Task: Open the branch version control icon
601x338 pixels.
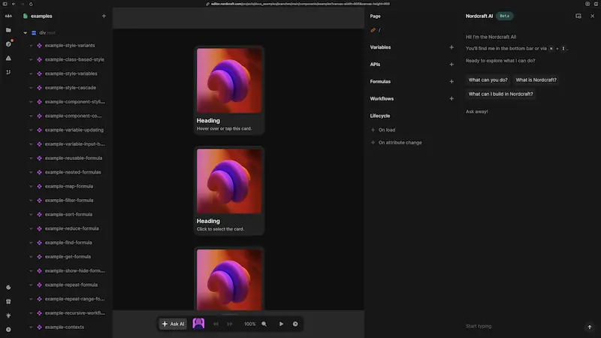Action: point(8,72)
